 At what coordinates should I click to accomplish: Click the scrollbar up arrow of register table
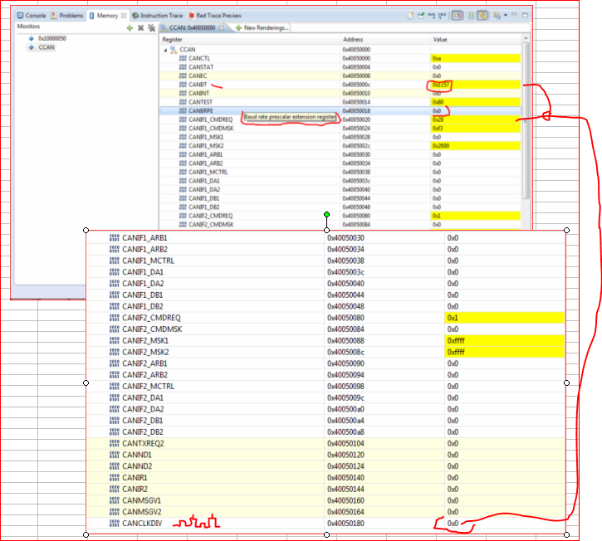[526, 38]
